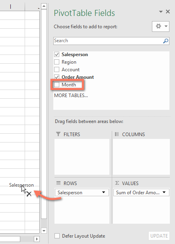Image resolution: width=175 pixels, height=244 pixels.
Task: Toggle Defer Layout Update checkbox
Action: pyautogui.click(x=57, y=236)
